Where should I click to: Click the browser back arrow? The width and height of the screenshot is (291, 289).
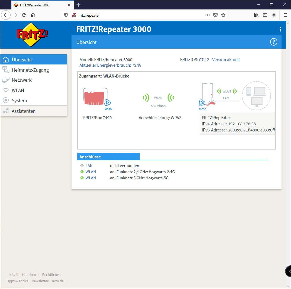click(6, 15)
